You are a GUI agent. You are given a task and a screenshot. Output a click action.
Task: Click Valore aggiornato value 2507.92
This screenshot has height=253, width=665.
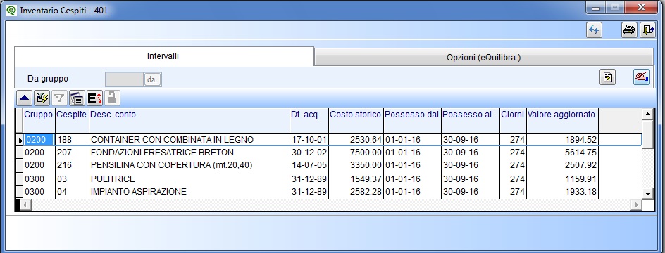tap(562, 165)
